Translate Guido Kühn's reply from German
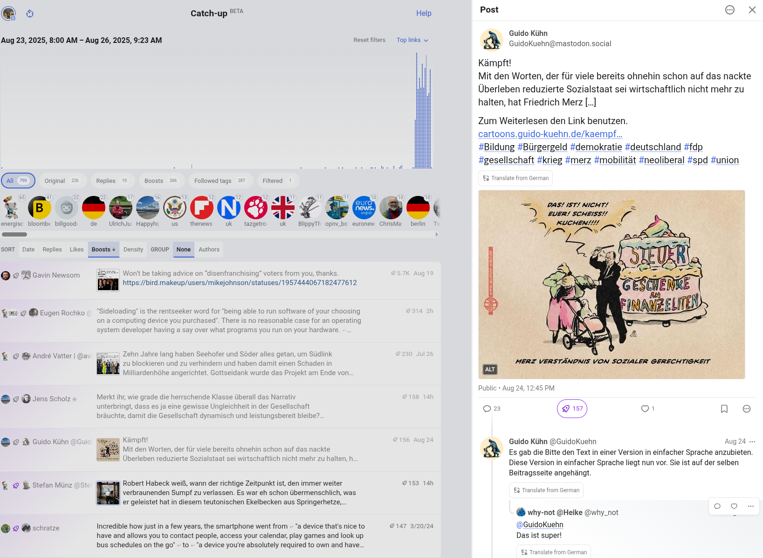The image size is (763, 558). (x=546, y=490)
